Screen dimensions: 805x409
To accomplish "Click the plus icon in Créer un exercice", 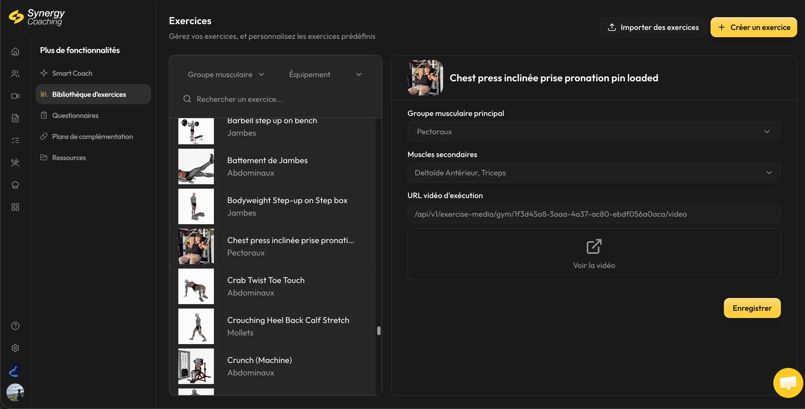I will click(x=721, y=27).
